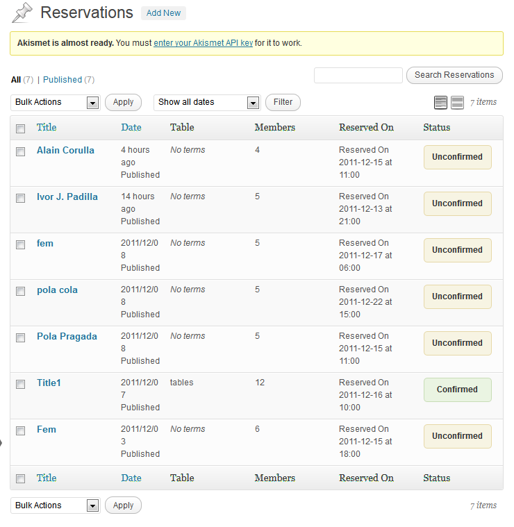Image resolution: width=514 pixels, height=527 pixels.
Task: Click the Reservations pushpin icon
Action: click(22, 12)
